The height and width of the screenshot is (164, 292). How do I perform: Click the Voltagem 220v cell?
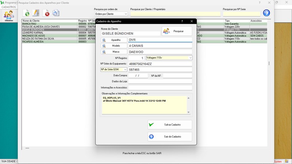pyautogui.click(x=237, y=27)
